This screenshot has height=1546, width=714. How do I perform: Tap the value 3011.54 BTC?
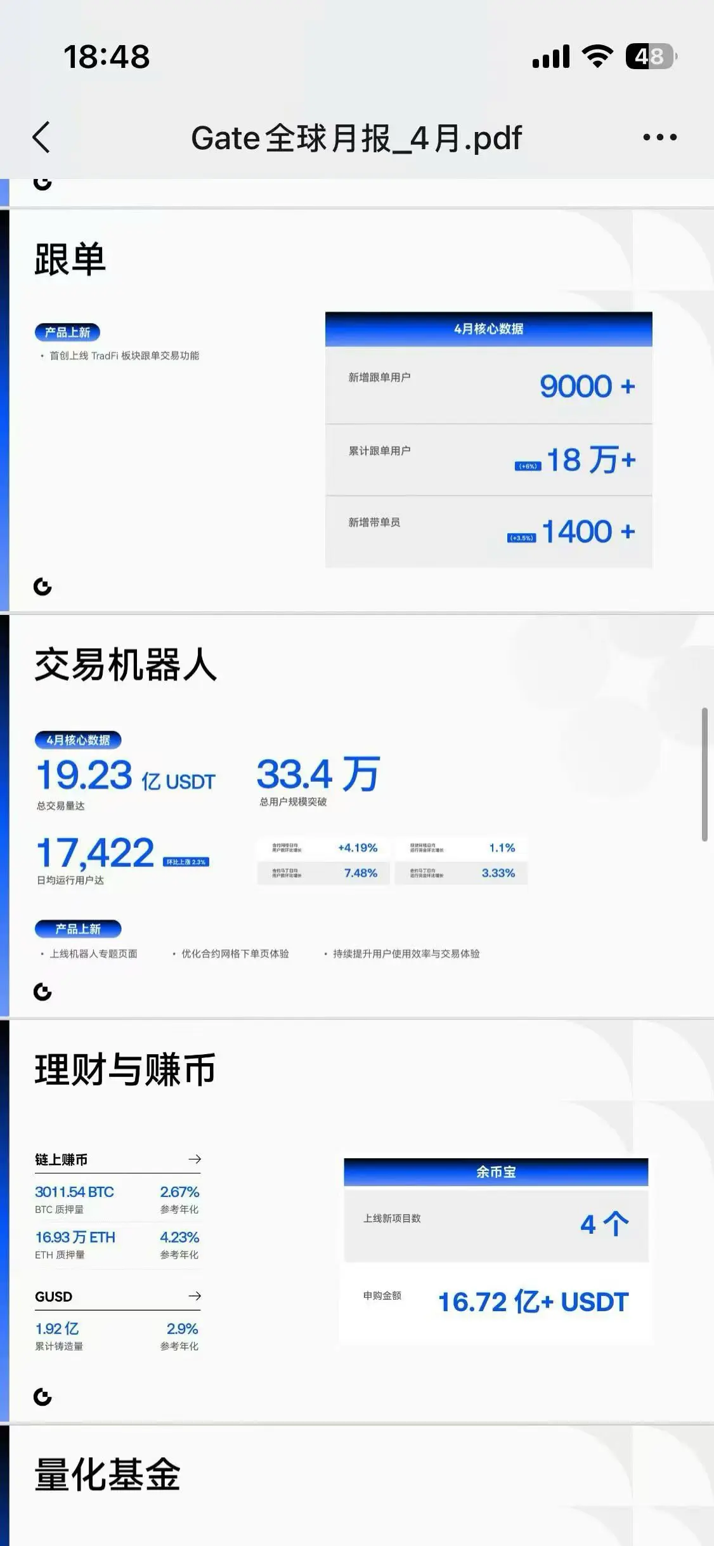click(74, 1192)
